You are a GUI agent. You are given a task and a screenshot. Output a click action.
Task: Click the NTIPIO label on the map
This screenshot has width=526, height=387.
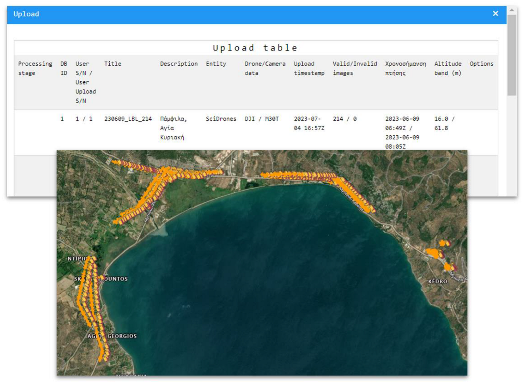[77, 259]
